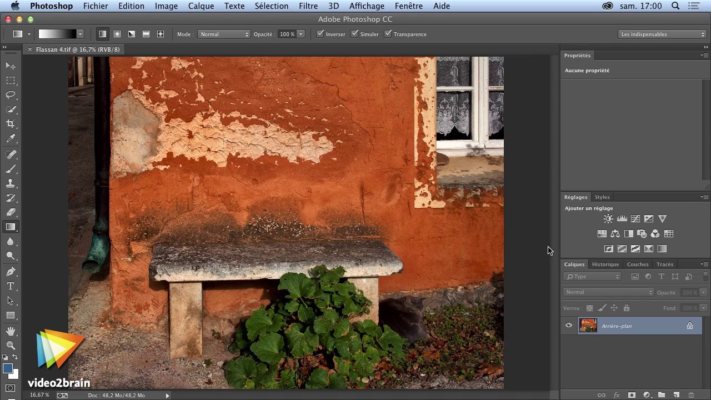The height and width of the screenshot is (400, 711).
Task: Select the Path Selection tool
Action: pyautogui.click(x=11, y=301)
